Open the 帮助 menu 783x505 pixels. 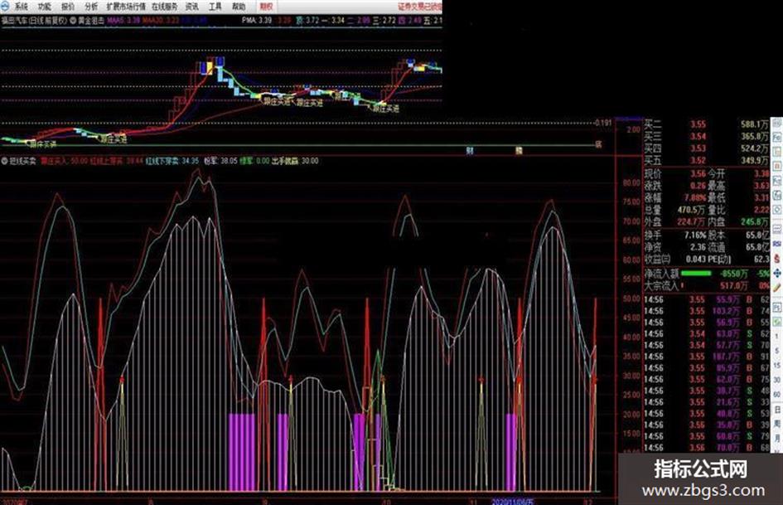(x=239, y=7)
